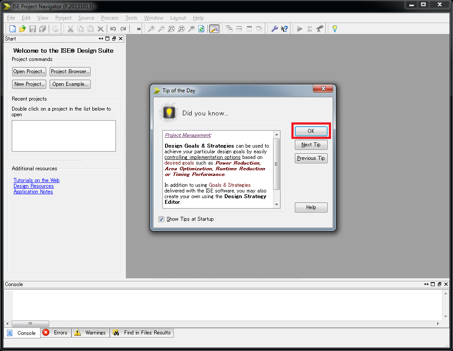Click the telescope toolbar icon
This screenshot has width=453, height=351.
click(x=320, y=29)
